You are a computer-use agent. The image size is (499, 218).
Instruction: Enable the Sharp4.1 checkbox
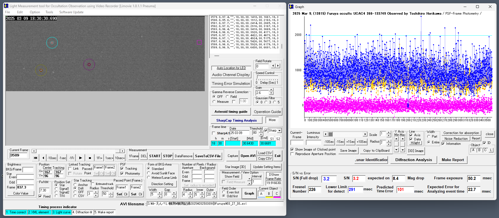click(214, 133)
